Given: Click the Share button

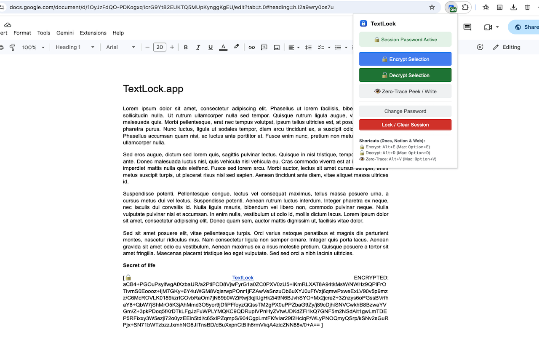Looking at the screenshot, I should tap(524, 27).
